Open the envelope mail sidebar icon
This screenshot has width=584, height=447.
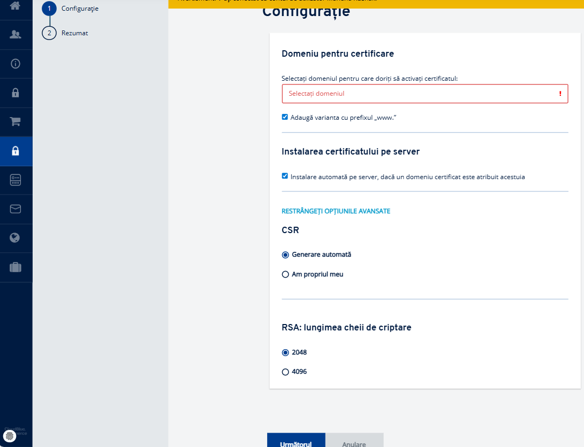coord(16,209)
